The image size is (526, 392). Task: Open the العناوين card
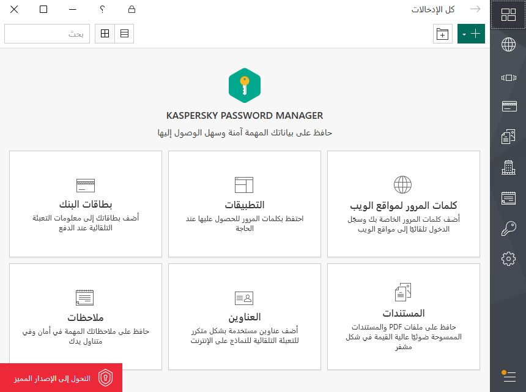(245, 317)
